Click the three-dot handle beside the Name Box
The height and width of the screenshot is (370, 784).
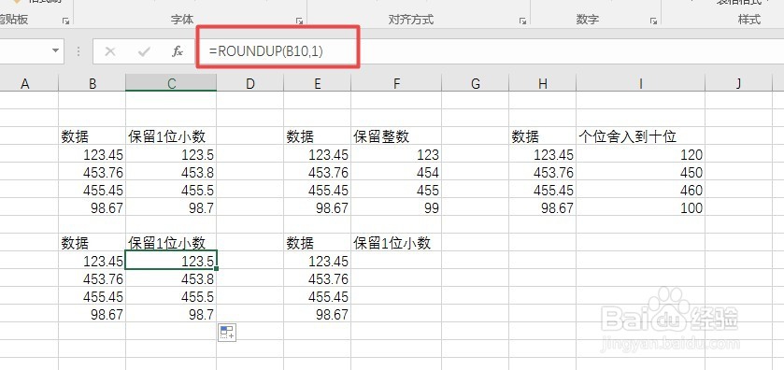78,51
